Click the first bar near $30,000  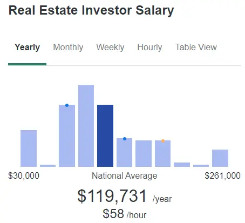[x=29, y=148]
